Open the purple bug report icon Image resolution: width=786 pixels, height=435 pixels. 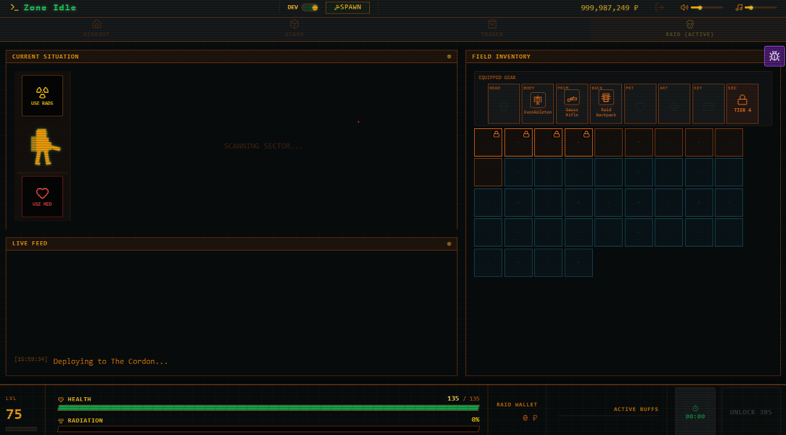774,56
